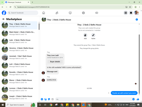Click the Buyer details button
Viewport: 142px width, 107px height.
[x=55, y=62]
